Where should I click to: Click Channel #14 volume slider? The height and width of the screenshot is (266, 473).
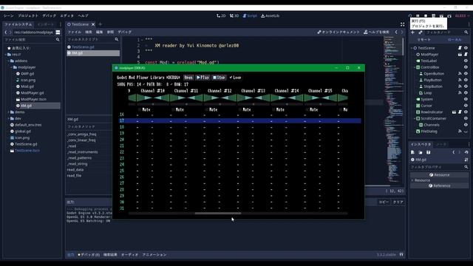[287, 104]
